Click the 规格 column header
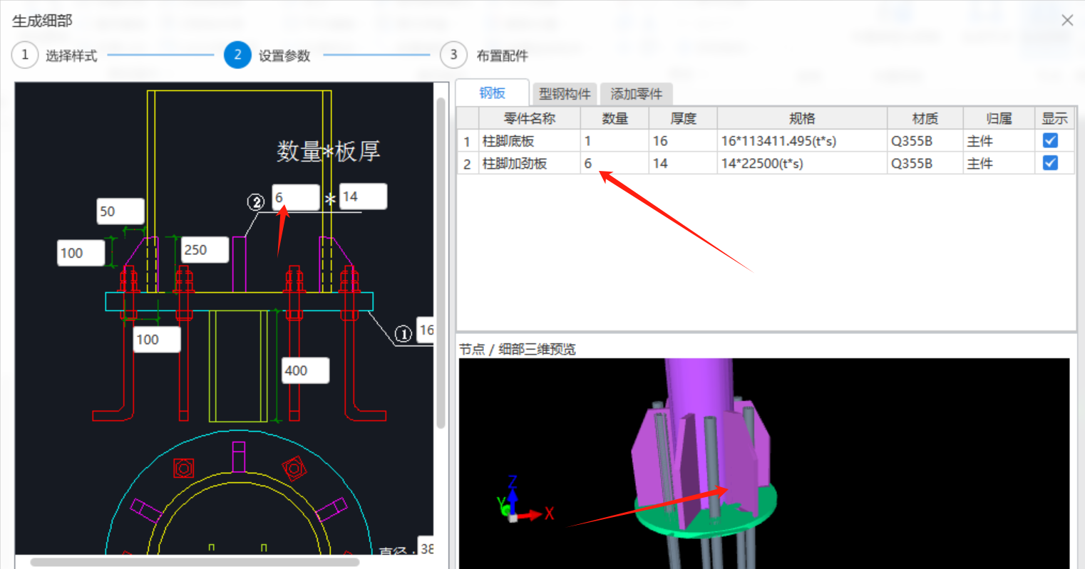Image resolution: width=1085 pixels, height=569 pixels. (802, 118)
